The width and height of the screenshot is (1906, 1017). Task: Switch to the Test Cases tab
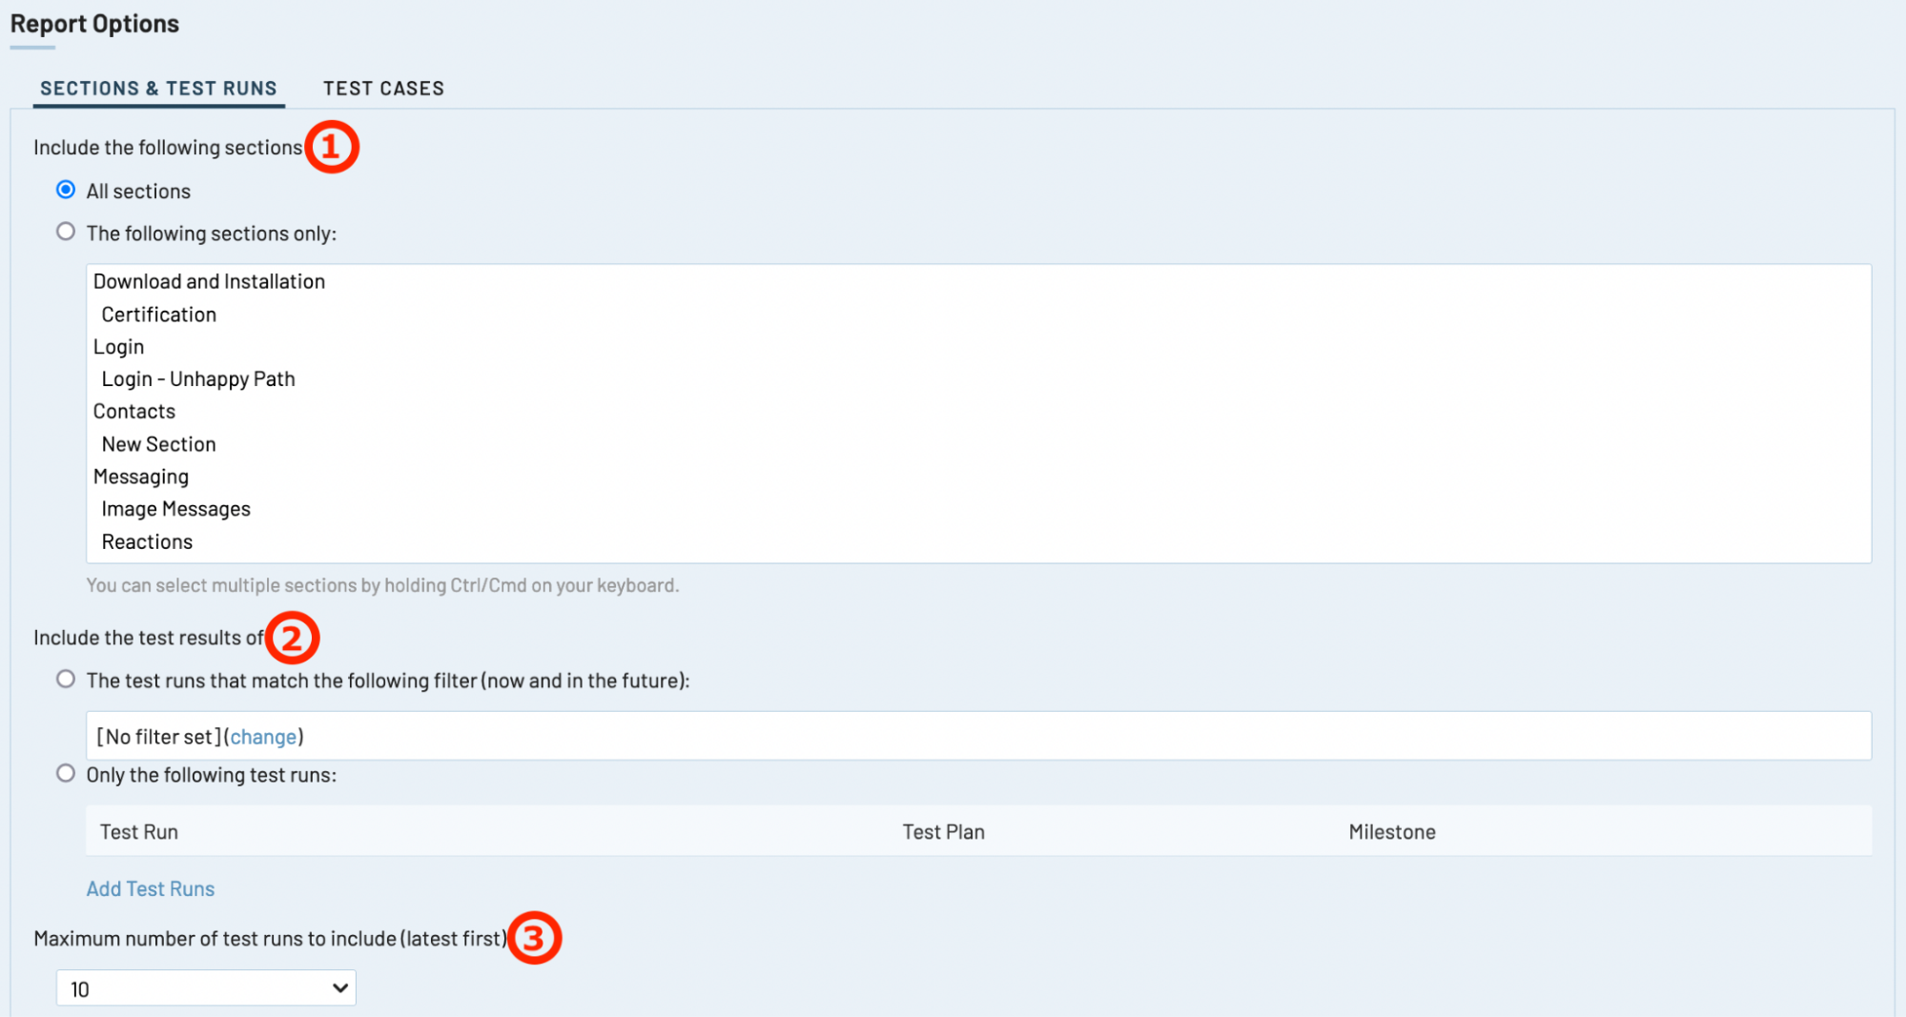[x=383, y=89]
